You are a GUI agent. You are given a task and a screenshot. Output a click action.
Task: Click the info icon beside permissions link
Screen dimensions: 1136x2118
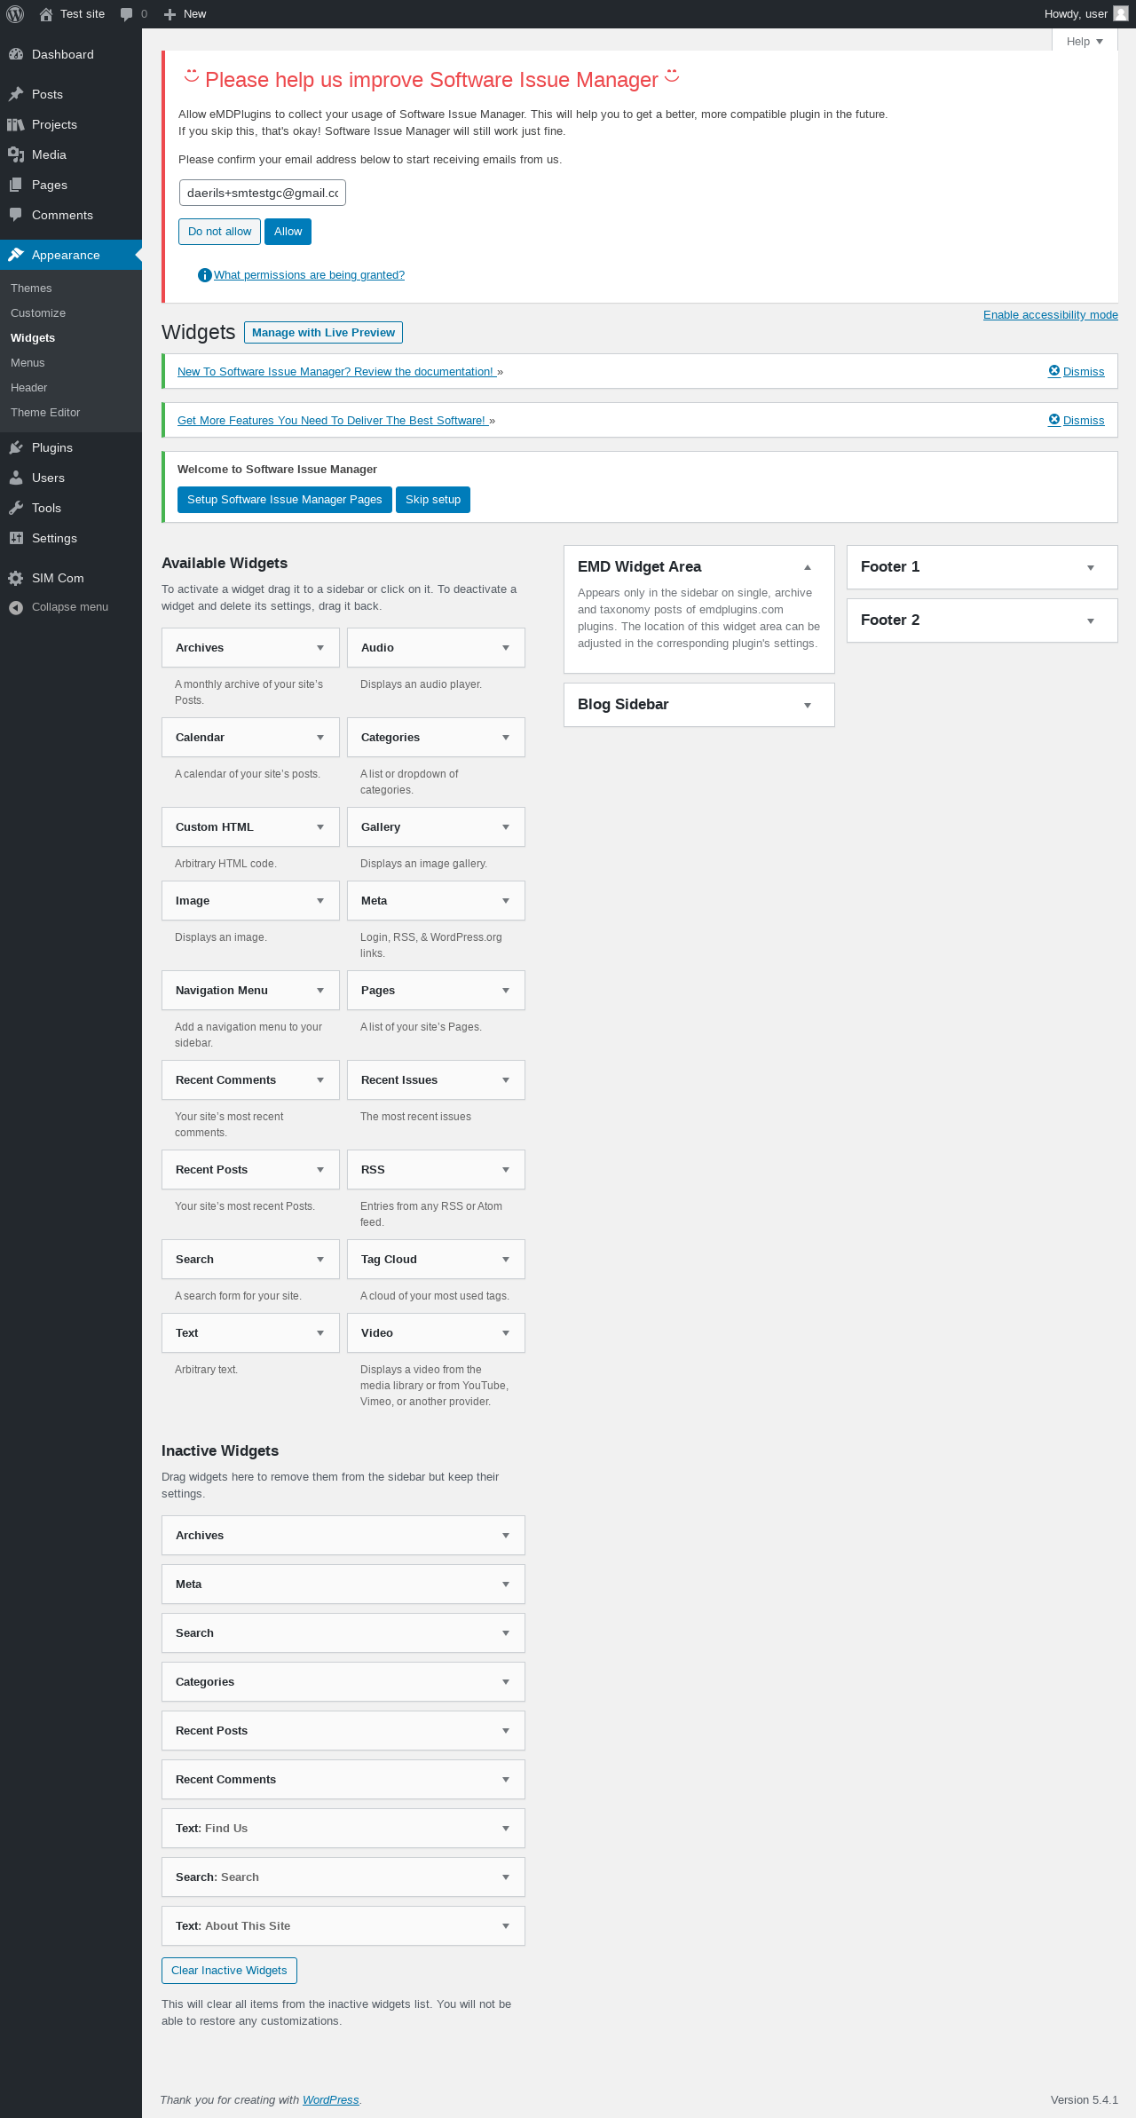pos(204,275)
